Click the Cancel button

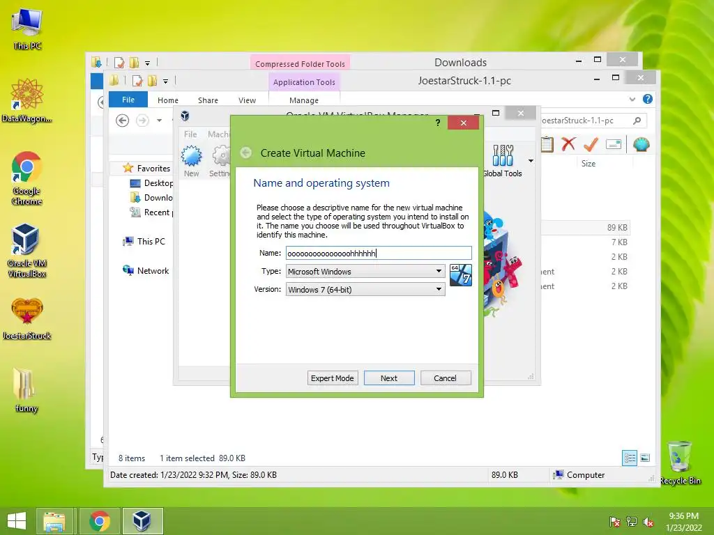click(x=446, y=378)
